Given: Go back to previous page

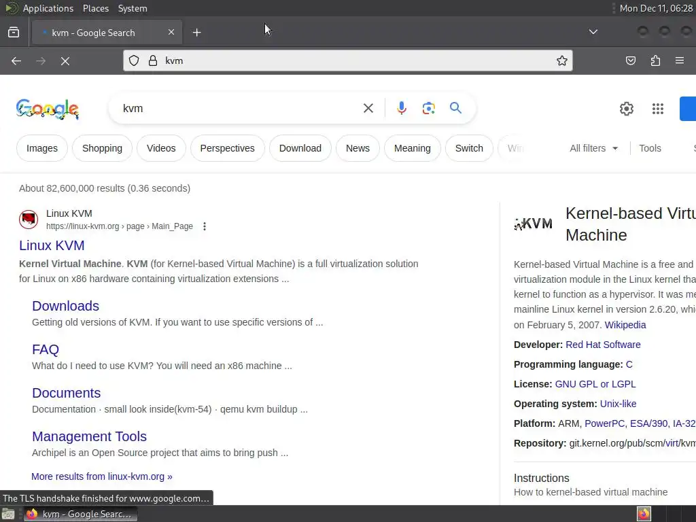Looking at the screenshot, I should [x=16, y=60].
